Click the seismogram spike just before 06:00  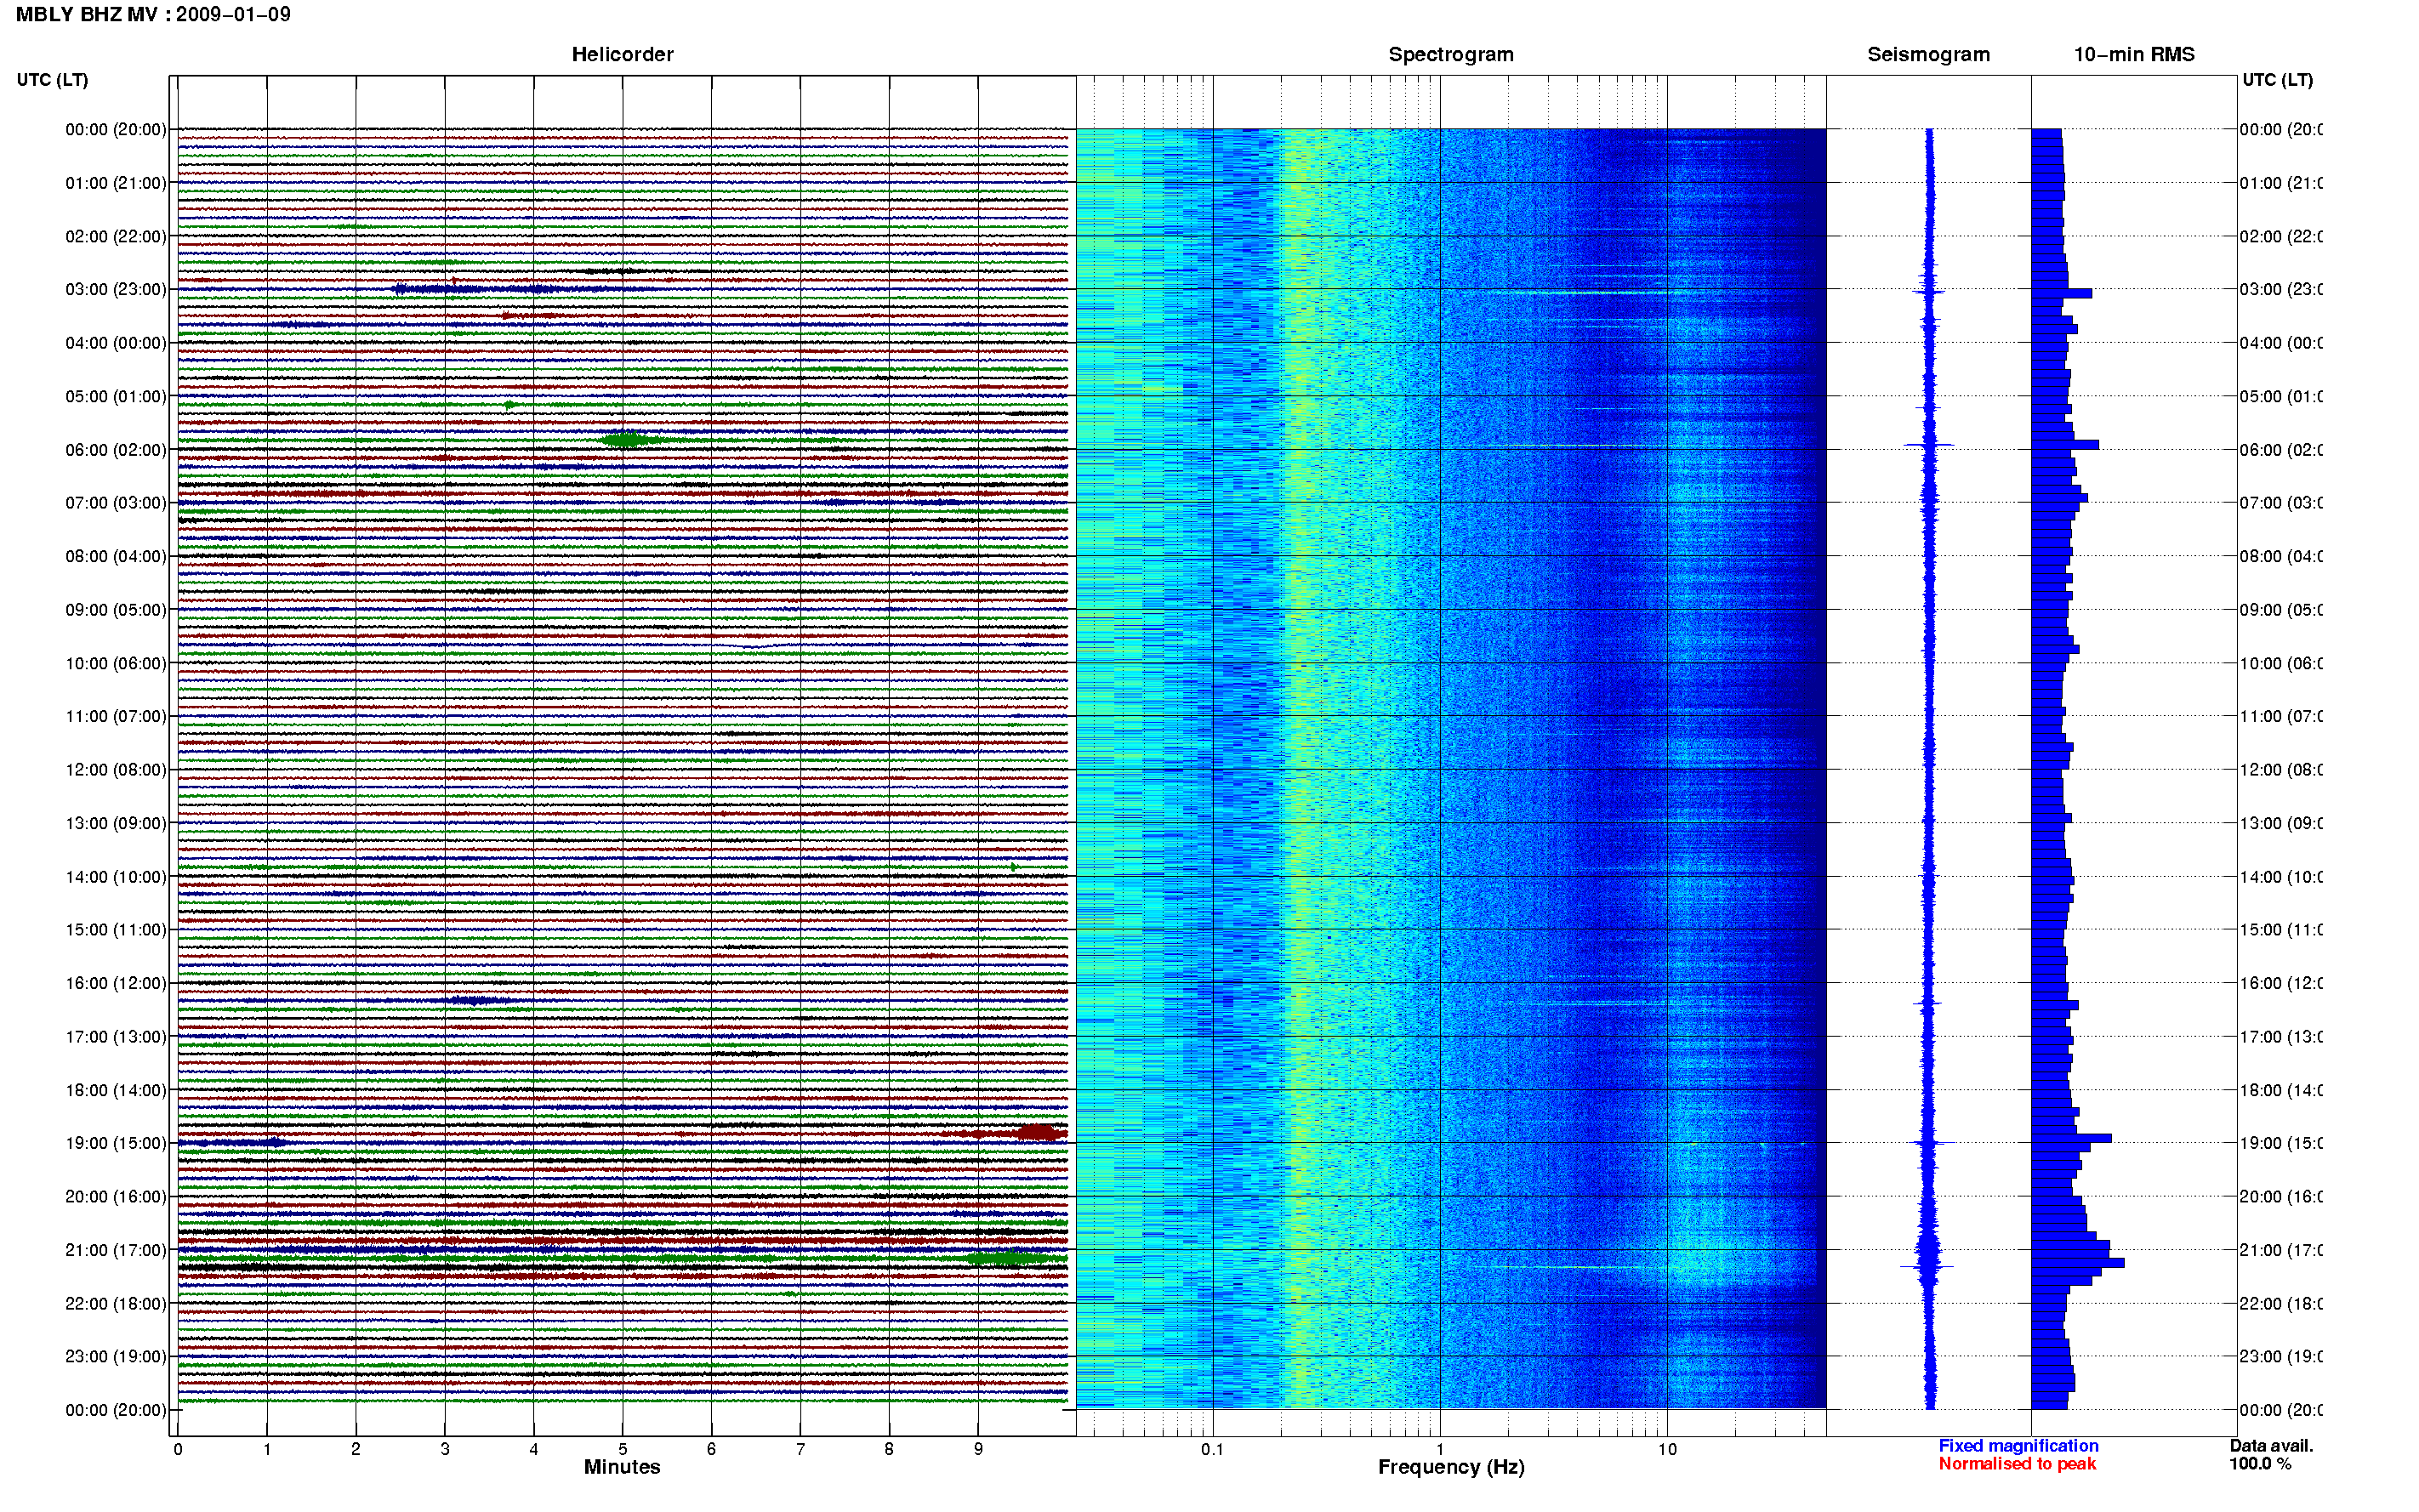pos(1929,445)
